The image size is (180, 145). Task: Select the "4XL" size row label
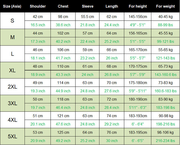[x=12, y=120]
